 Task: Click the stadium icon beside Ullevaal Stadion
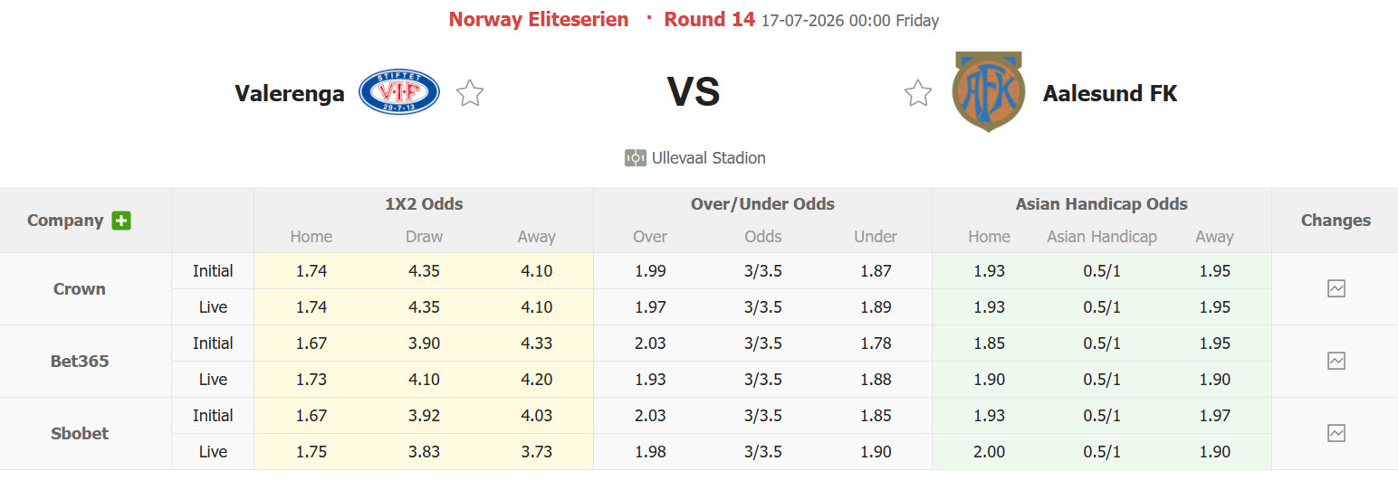(x=635, y=158)
